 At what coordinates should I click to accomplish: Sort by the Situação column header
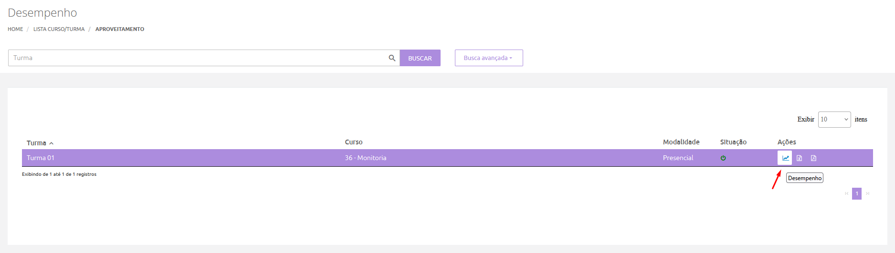[733, 142]
